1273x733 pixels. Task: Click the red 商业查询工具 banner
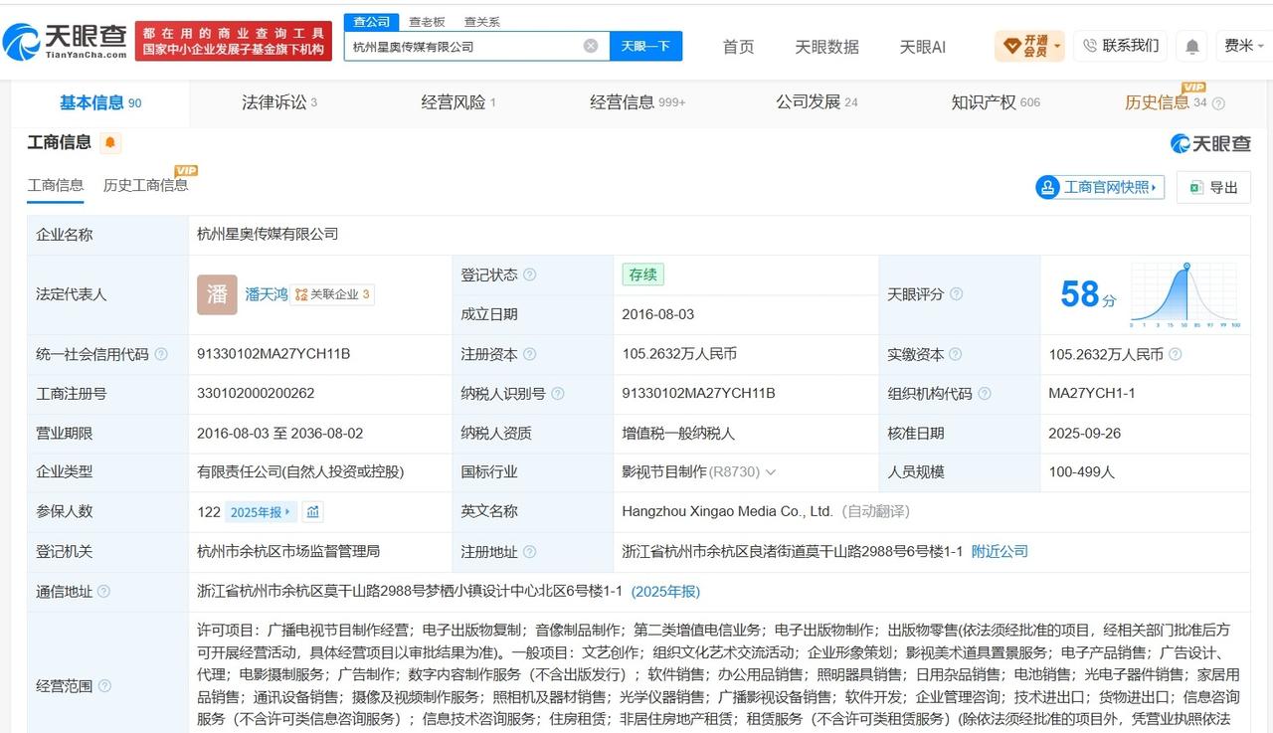pos(234,41)
